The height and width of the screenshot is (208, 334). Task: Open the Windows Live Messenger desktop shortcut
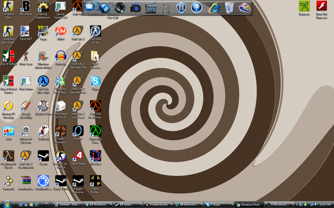(61, 85)
